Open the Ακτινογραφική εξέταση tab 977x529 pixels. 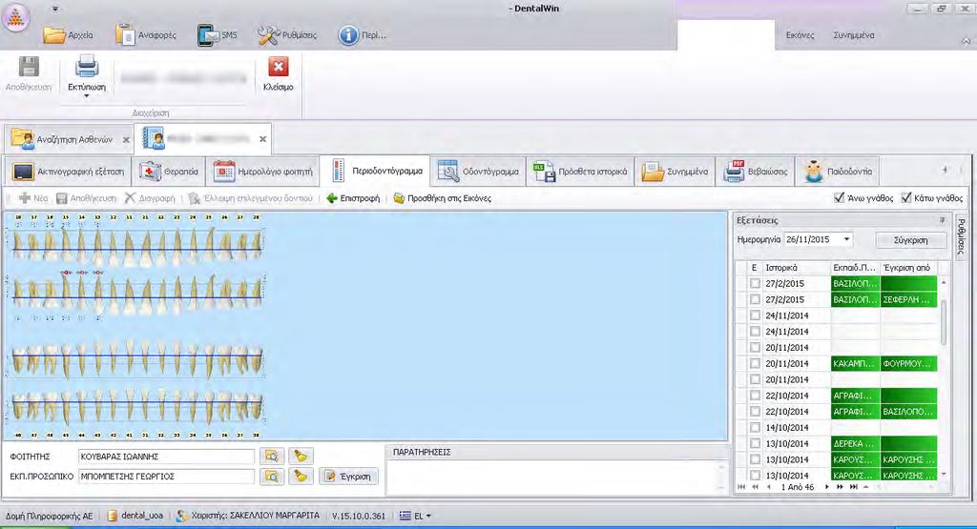tap(69, 172)
